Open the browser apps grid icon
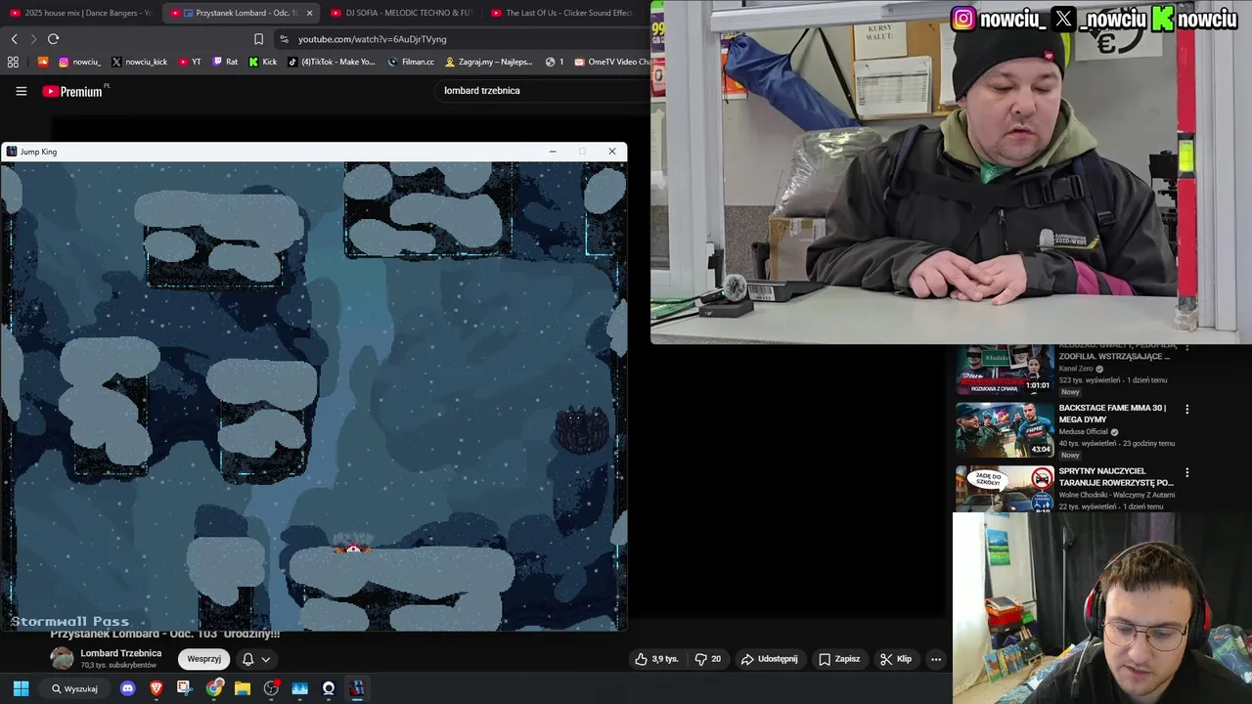The image size is (1252, 704). coord(13,62)
